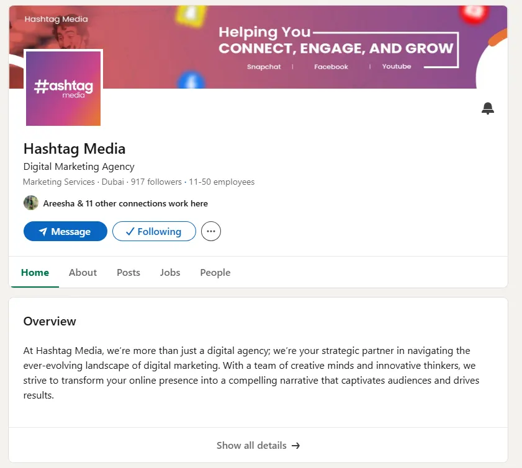Click Areesha's connection profile picture
Viewport: 522px width, 468px height.
pyautogui.click(x=31, y=203)
